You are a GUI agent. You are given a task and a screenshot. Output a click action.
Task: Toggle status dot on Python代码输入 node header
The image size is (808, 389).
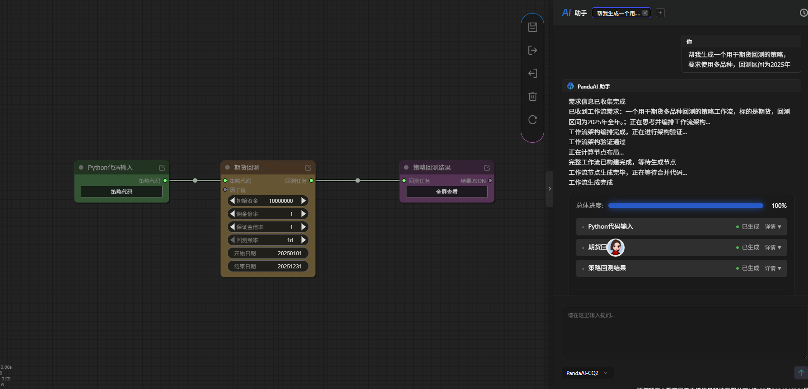pos(81,168)
